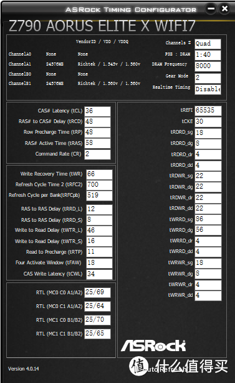Click the RTL (MC1 C1 B1/B2) field
This screenshot has width=235, height=383.
(97, 334)
